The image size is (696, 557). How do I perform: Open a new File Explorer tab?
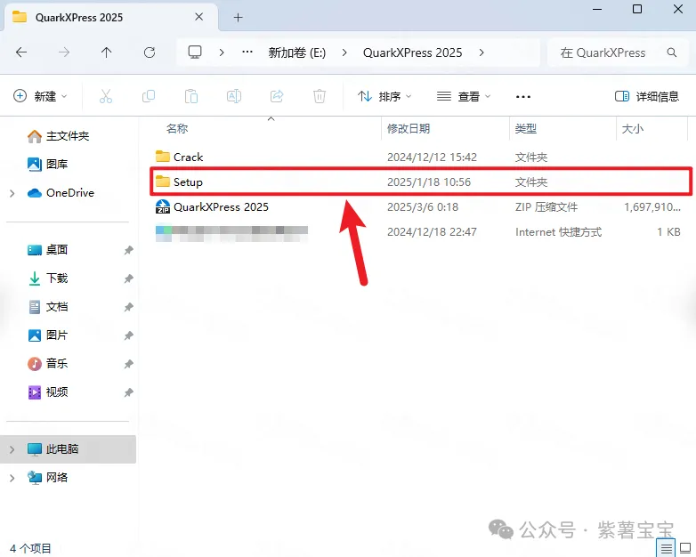click(x=238, y=17)
